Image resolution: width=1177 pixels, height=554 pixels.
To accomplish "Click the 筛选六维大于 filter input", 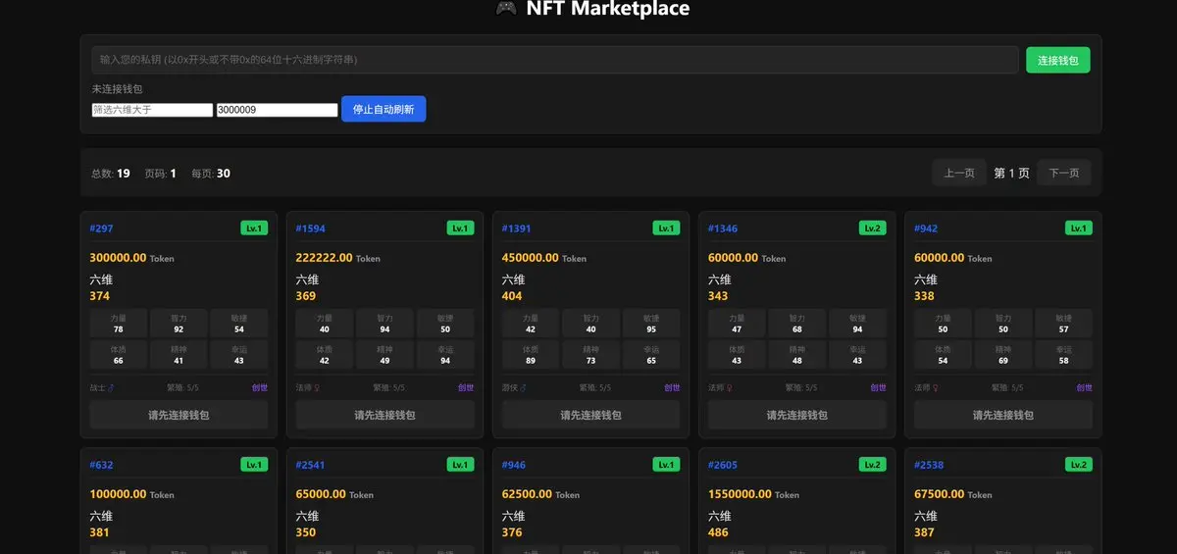I will click(x=152, y=110).
